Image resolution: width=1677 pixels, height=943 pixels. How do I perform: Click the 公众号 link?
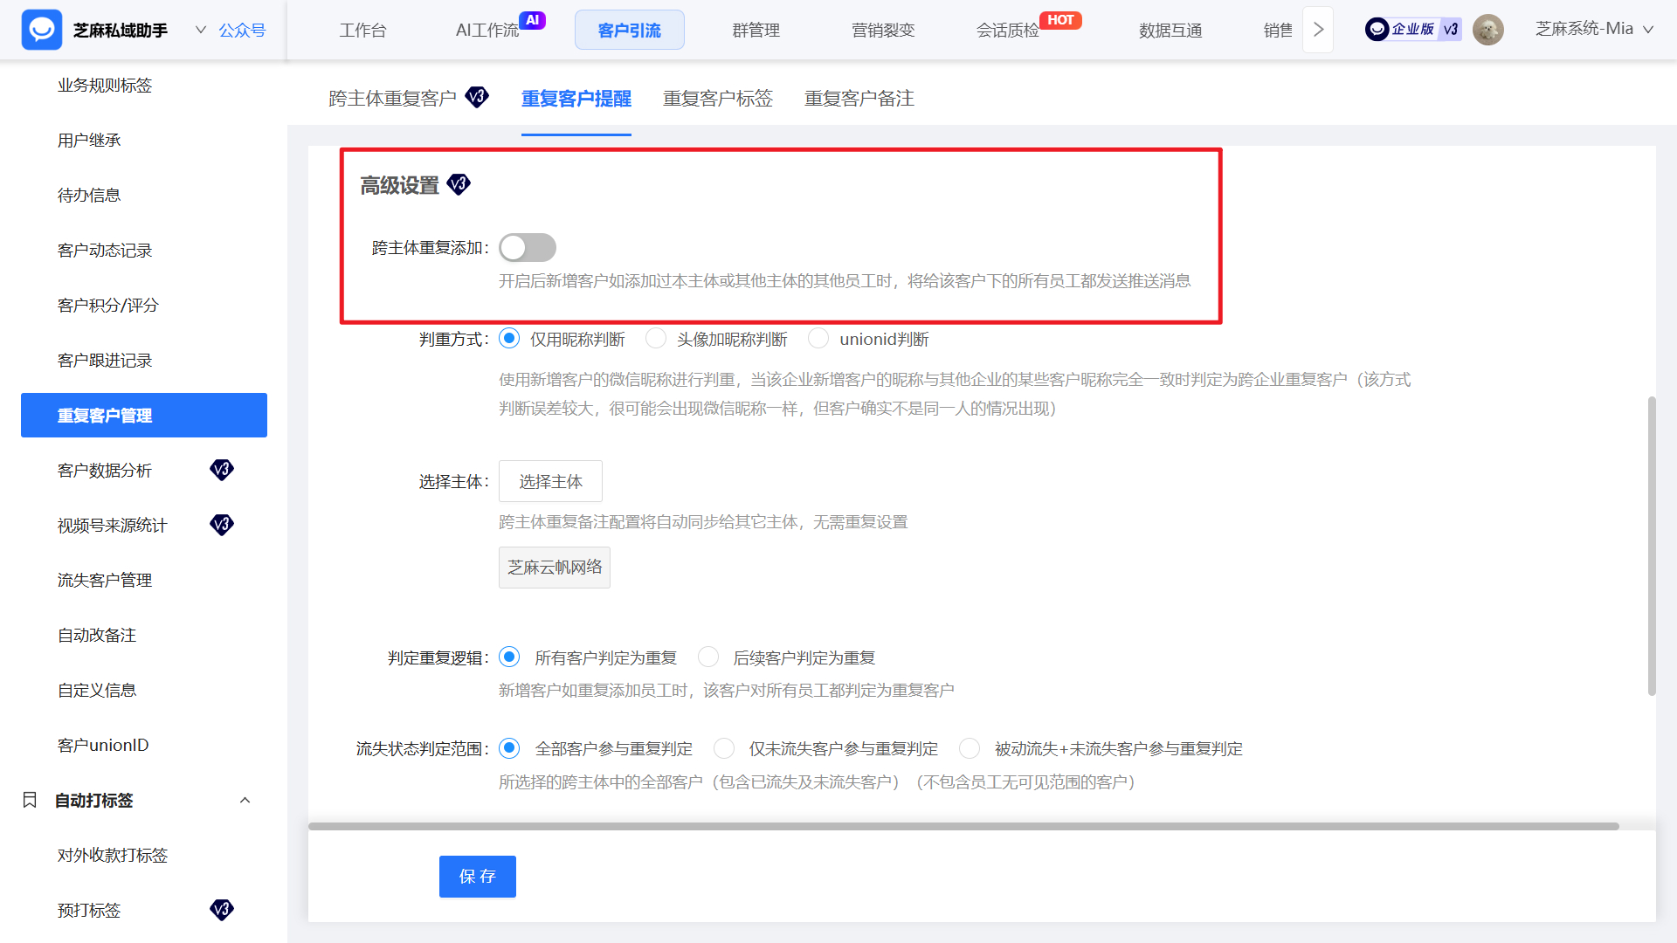(x=242, y=31)
